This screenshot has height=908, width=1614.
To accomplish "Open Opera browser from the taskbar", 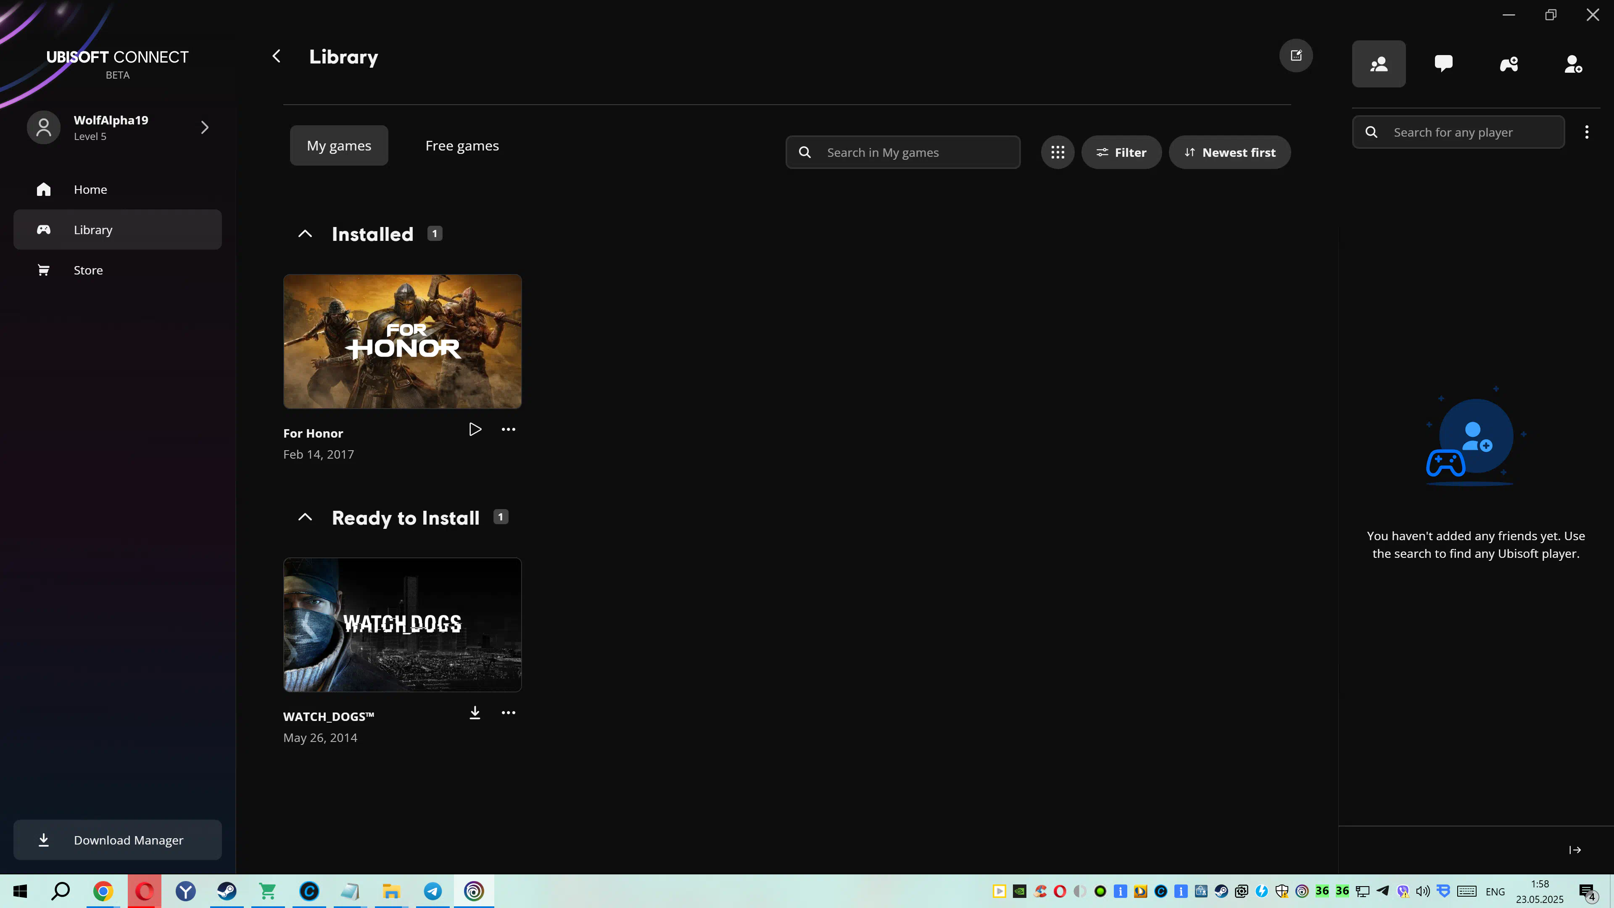I will point(144,891).
